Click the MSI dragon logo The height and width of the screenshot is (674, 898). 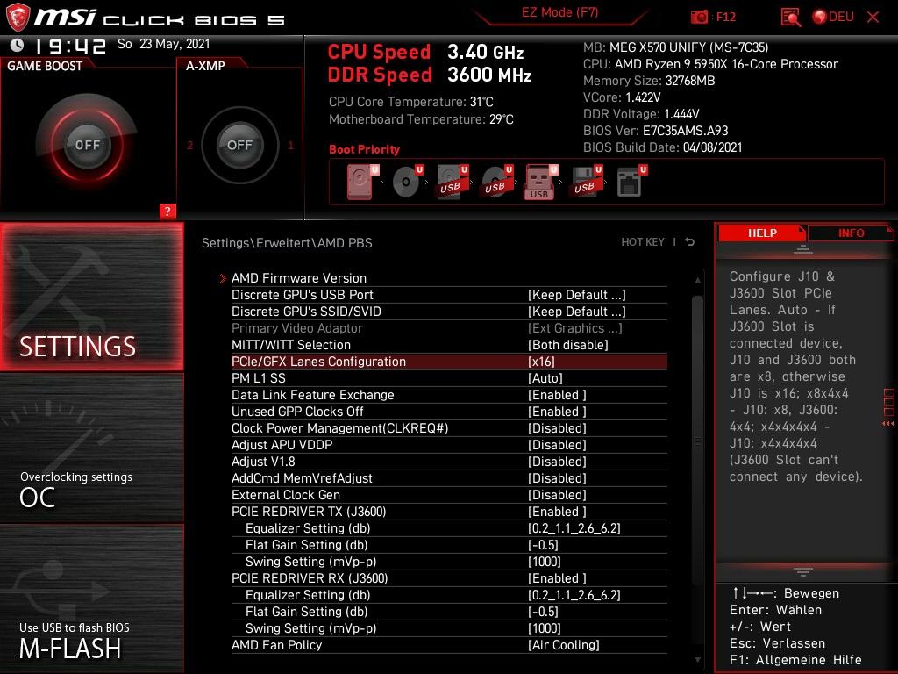pyautogui.click(x=18, y=18)
